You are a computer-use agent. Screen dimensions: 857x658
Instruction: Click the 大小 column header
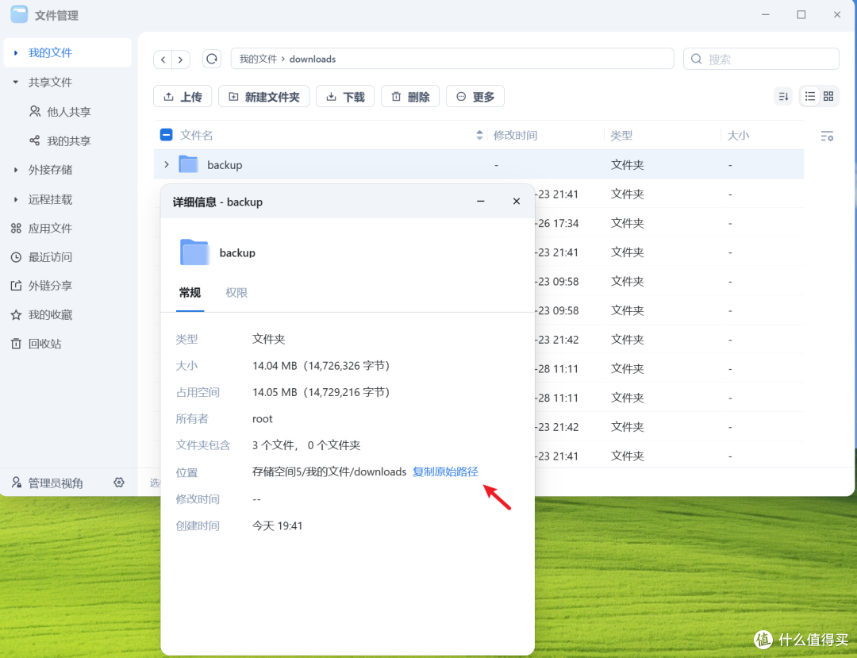click(x=739, y=136)
